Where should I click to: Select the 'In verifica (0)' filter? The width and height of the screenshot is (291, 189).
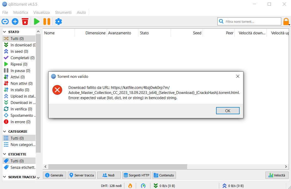point(19,109)
